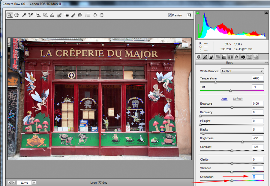Click the Tint slider handle
This screenshot has width=270, height=186.
pos(231,91)
